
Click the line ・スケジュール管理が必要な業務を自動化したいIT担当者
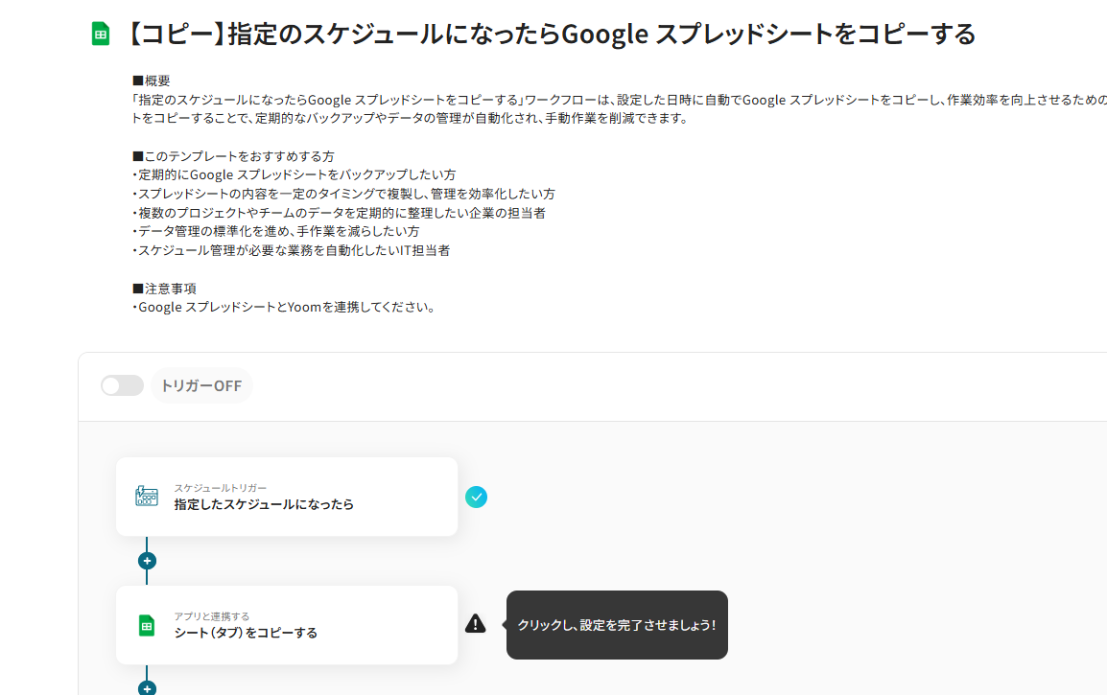pos(291,250)
